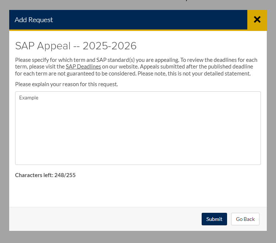Image resolution: width=276 pixels, height=243 pixels.
Task: Click blank white space below the character counter
Action: pyautogui.click(x=138, y=193)
